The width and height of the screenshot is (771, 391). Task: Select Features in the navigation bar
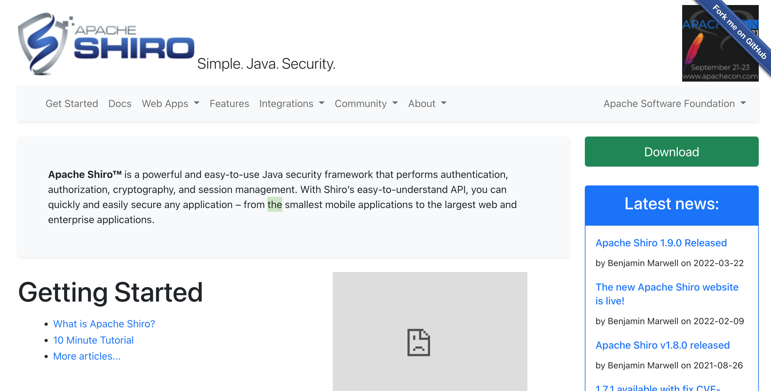pyautogui.click(x=229, y=104)
